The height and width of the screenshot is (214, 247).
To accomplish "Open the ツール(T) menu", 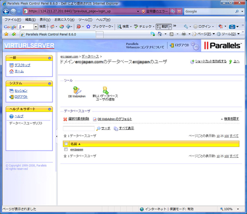I will [x=85, y=20].
